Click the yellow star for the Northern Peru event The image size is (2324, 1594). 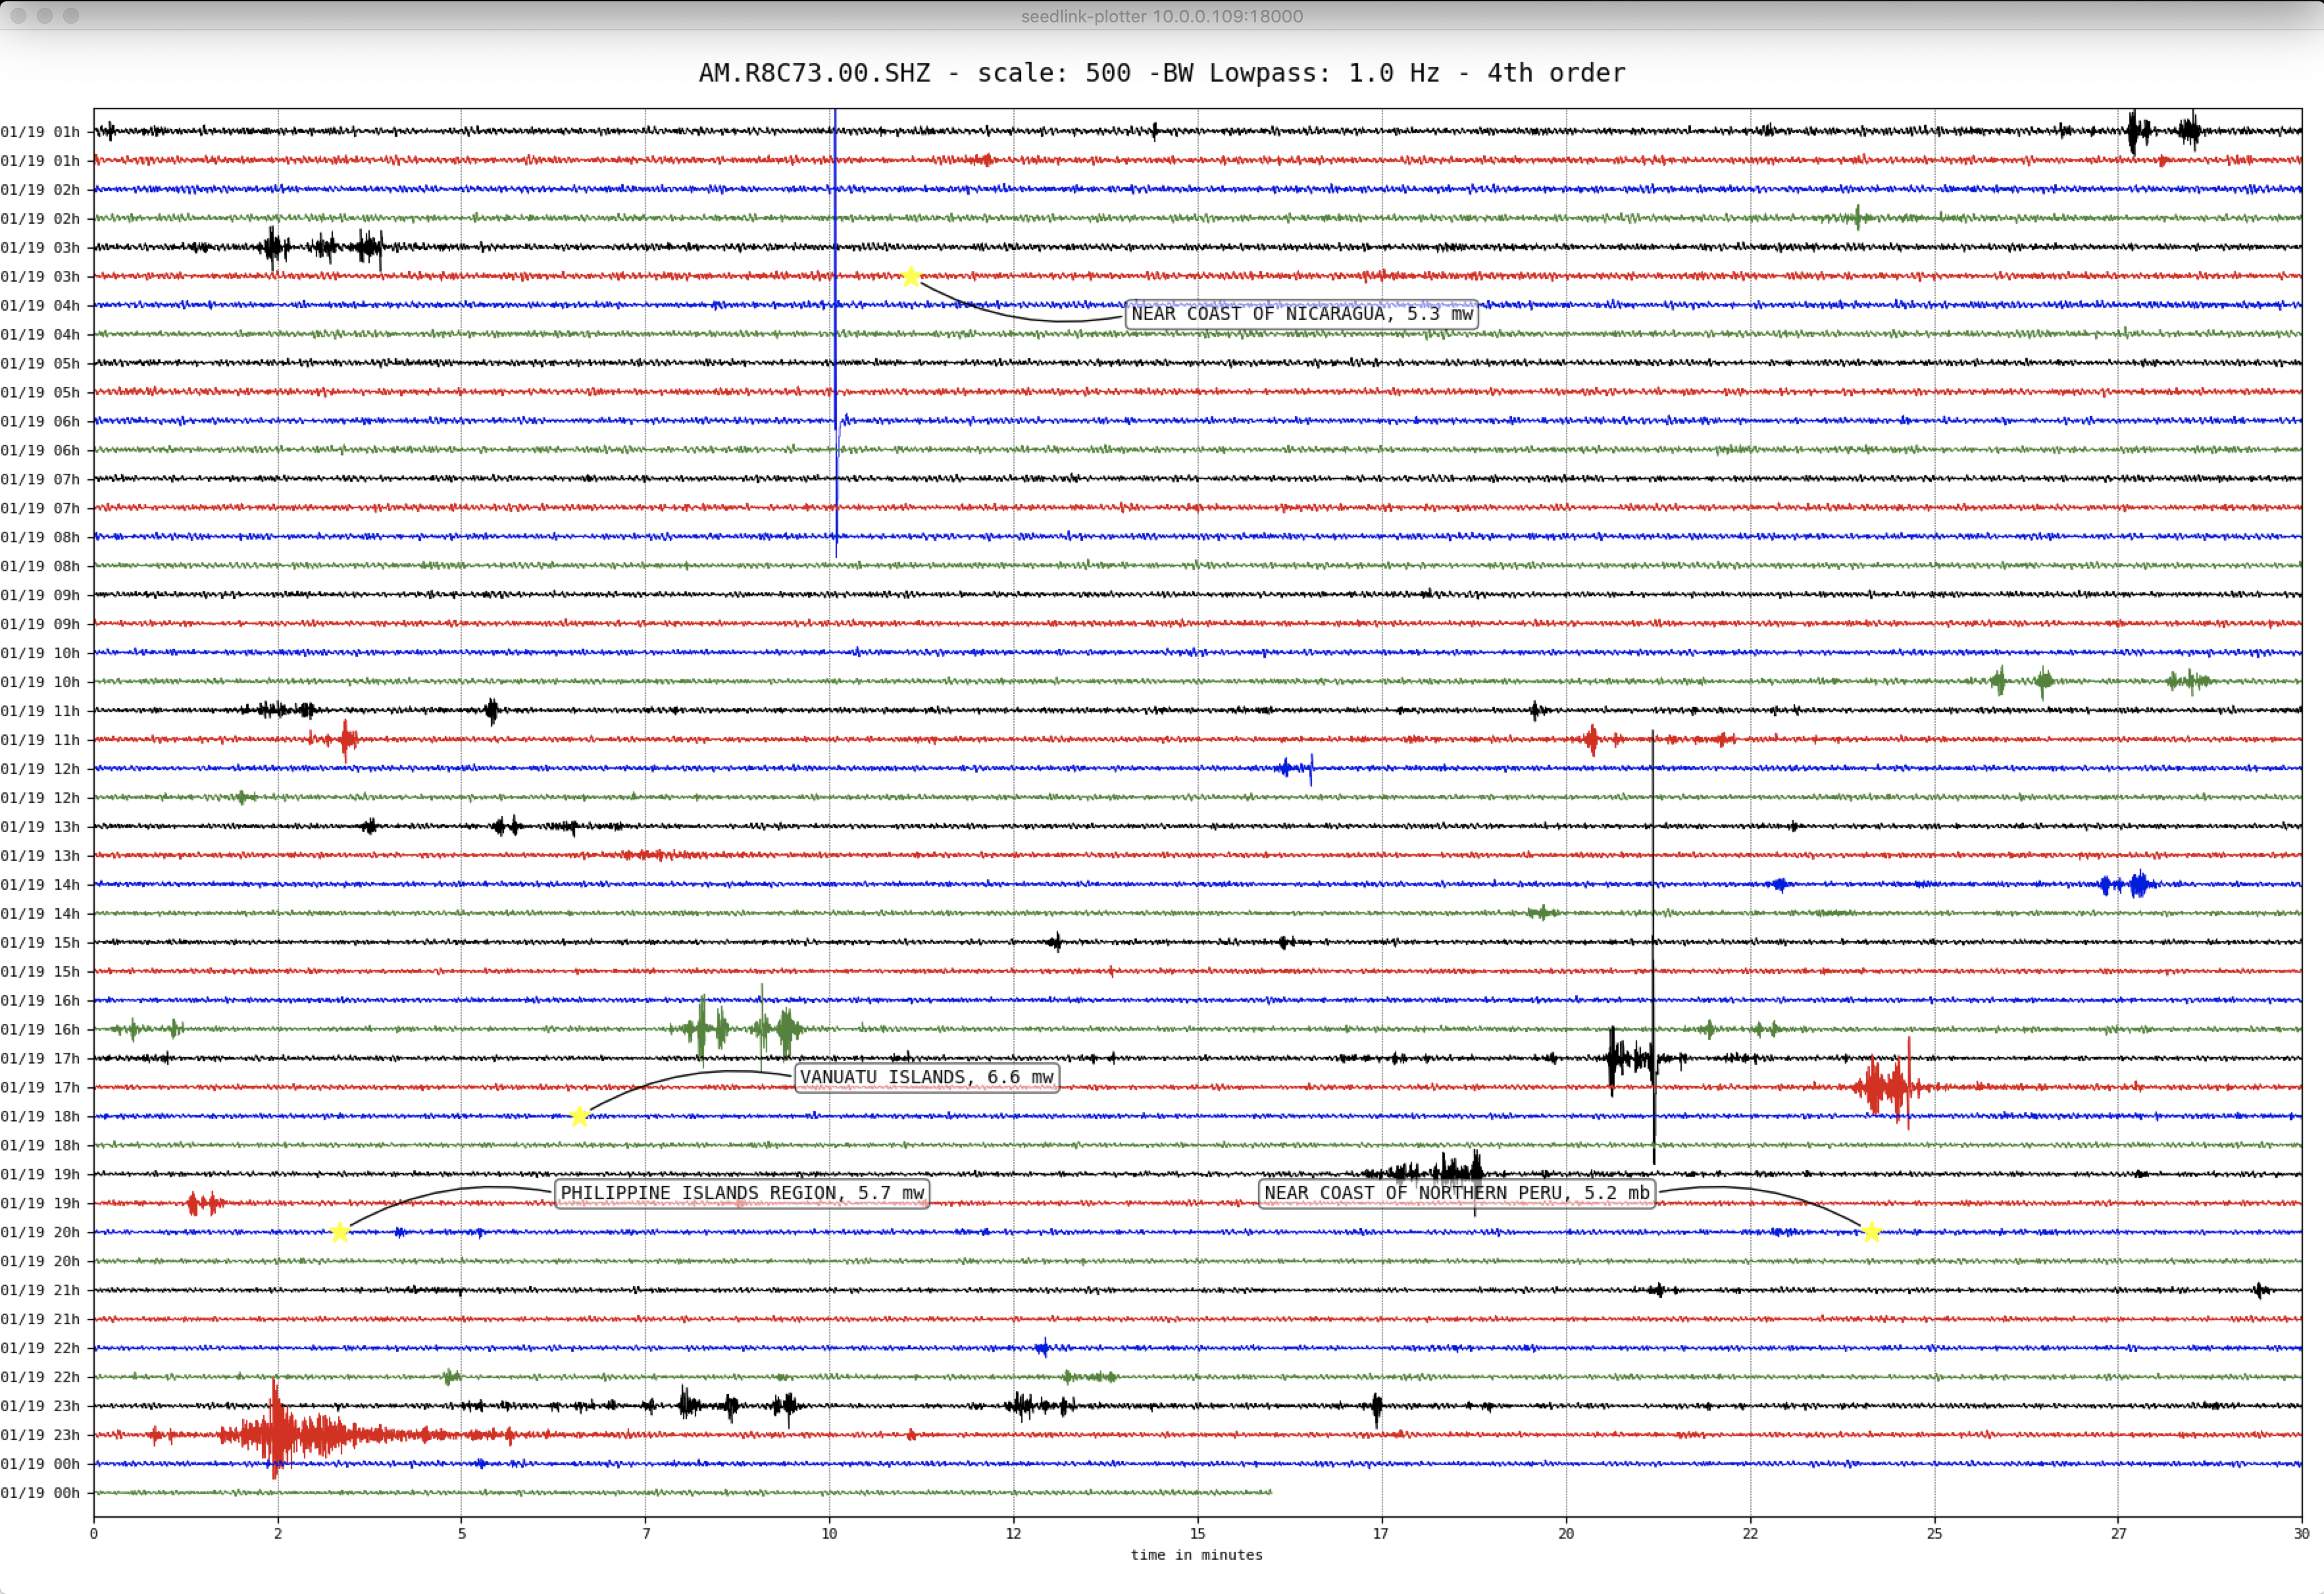pyautogui.click(x=1872, y=1232)
